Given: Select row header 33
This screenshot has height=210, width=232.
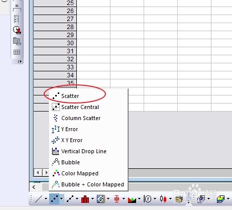Looking at the screenshot, I should (55, 67).
